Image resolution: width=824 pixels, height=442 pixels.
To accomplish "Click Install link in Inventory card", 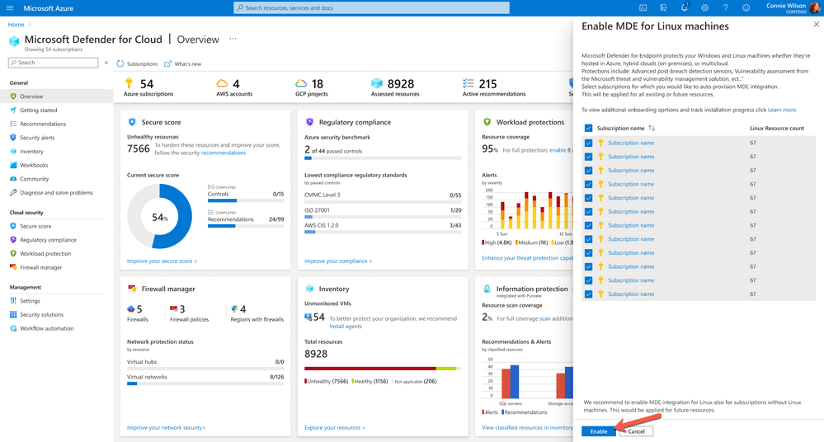I will (x=337, y=327).
